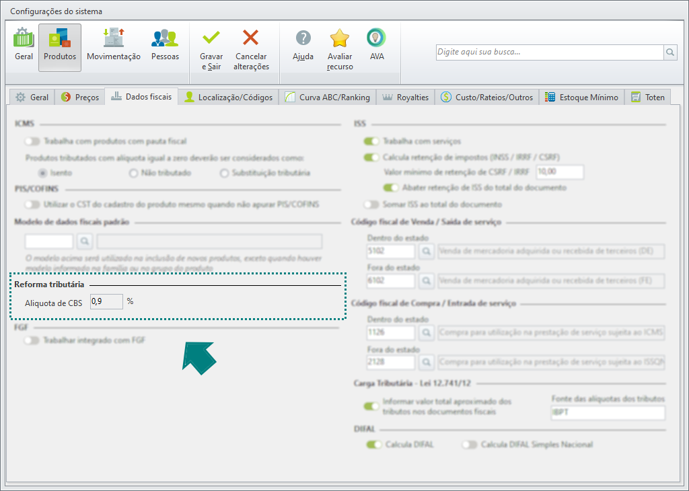Switch to the Royalties tab
689x491 pixels.
coord(405,97)
